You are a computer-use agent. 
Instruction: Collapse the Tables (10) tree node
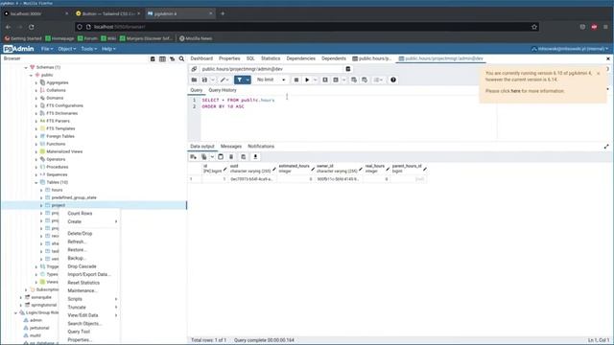(36, 182)
